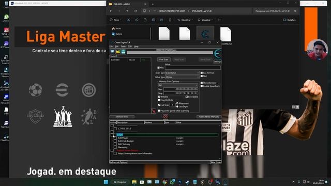Click the First Scan button

click(x=163, y=60)
